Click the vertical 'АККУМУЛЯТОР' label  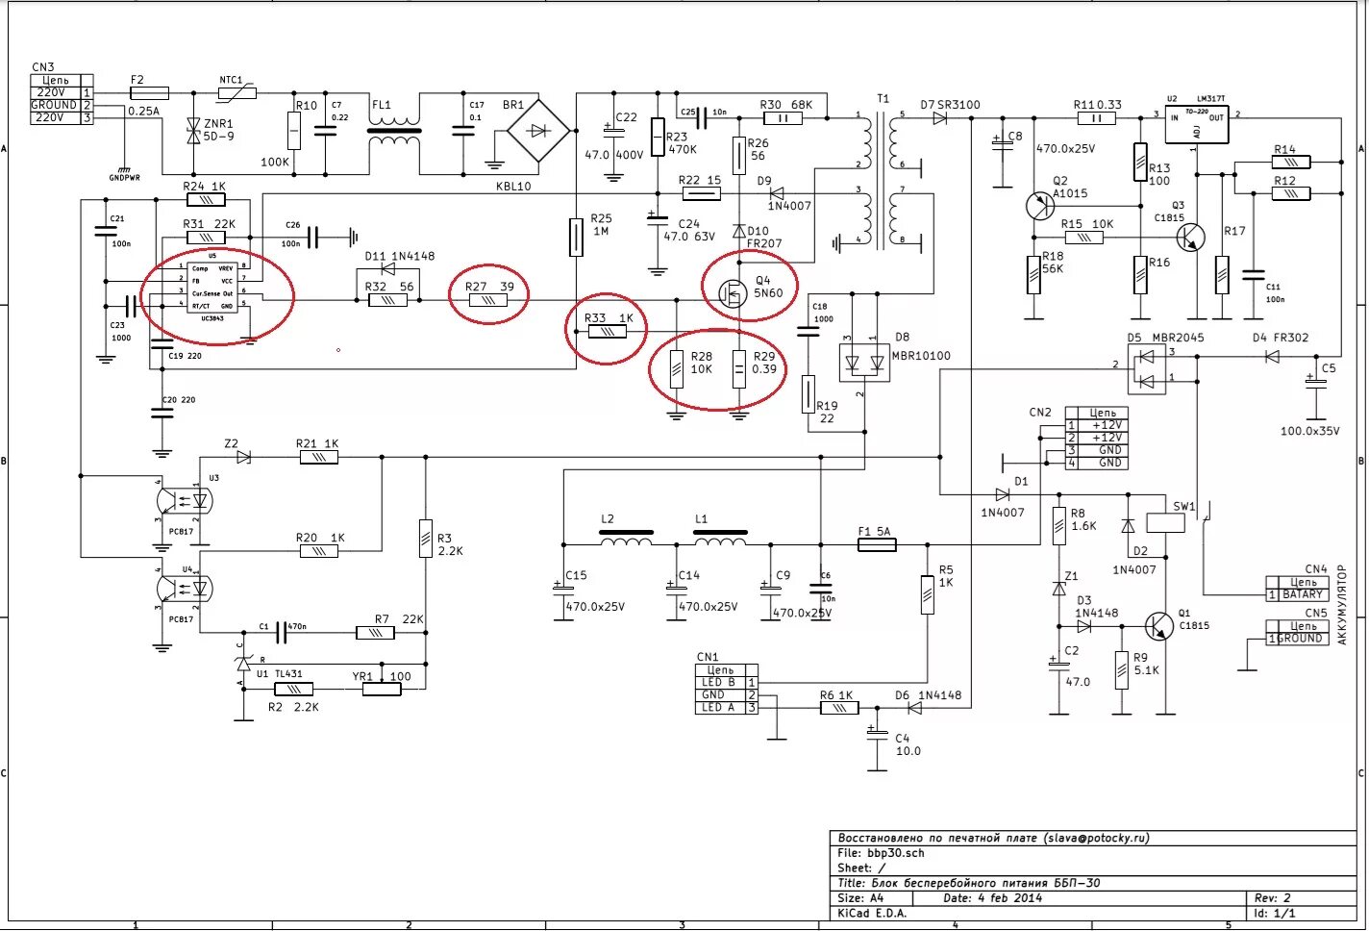coord(1342,605)
